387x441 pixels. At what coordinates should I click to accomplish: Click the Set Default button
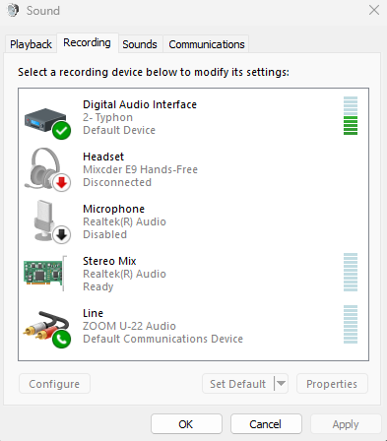(x=238, y=384)
